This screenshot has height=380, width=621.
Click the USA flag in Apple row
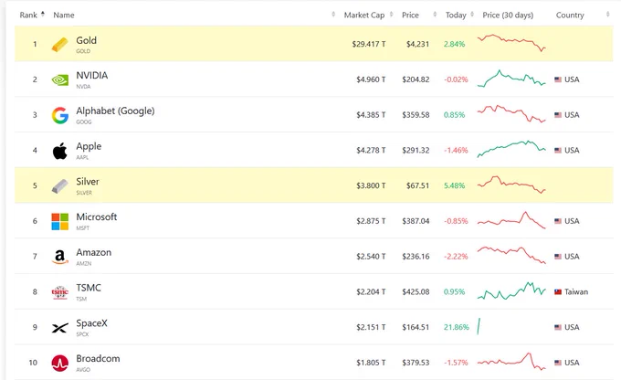pos(558,151)
